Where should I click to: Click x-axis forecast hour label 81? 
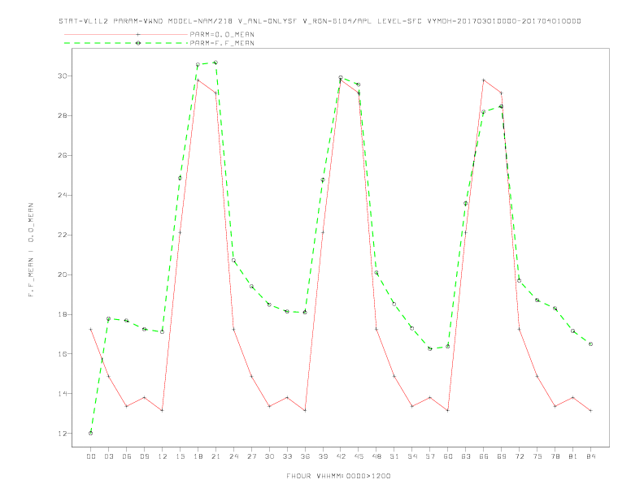tap(573, 456)
